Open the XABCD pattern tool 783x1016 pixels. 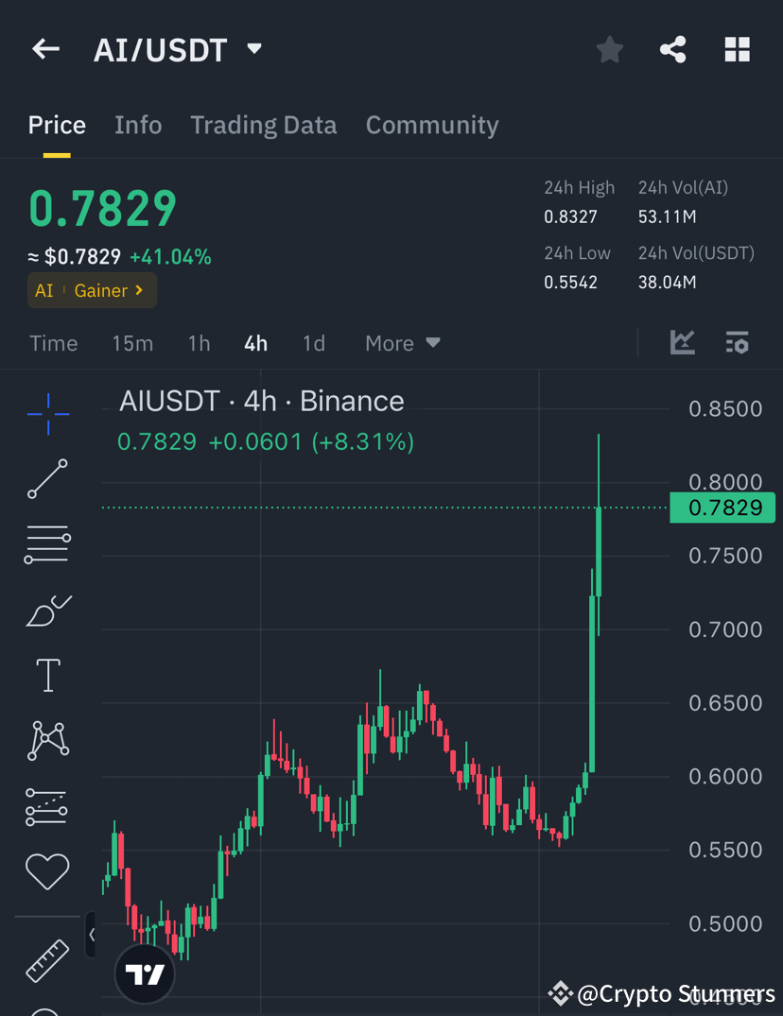[x=47, y=740]
